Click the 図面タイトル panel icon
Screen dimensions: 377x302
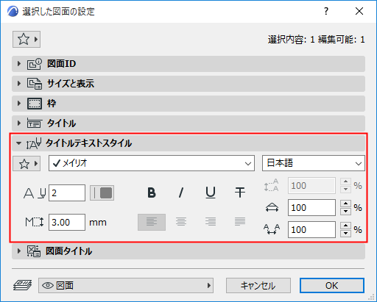[x=34, y=251]
